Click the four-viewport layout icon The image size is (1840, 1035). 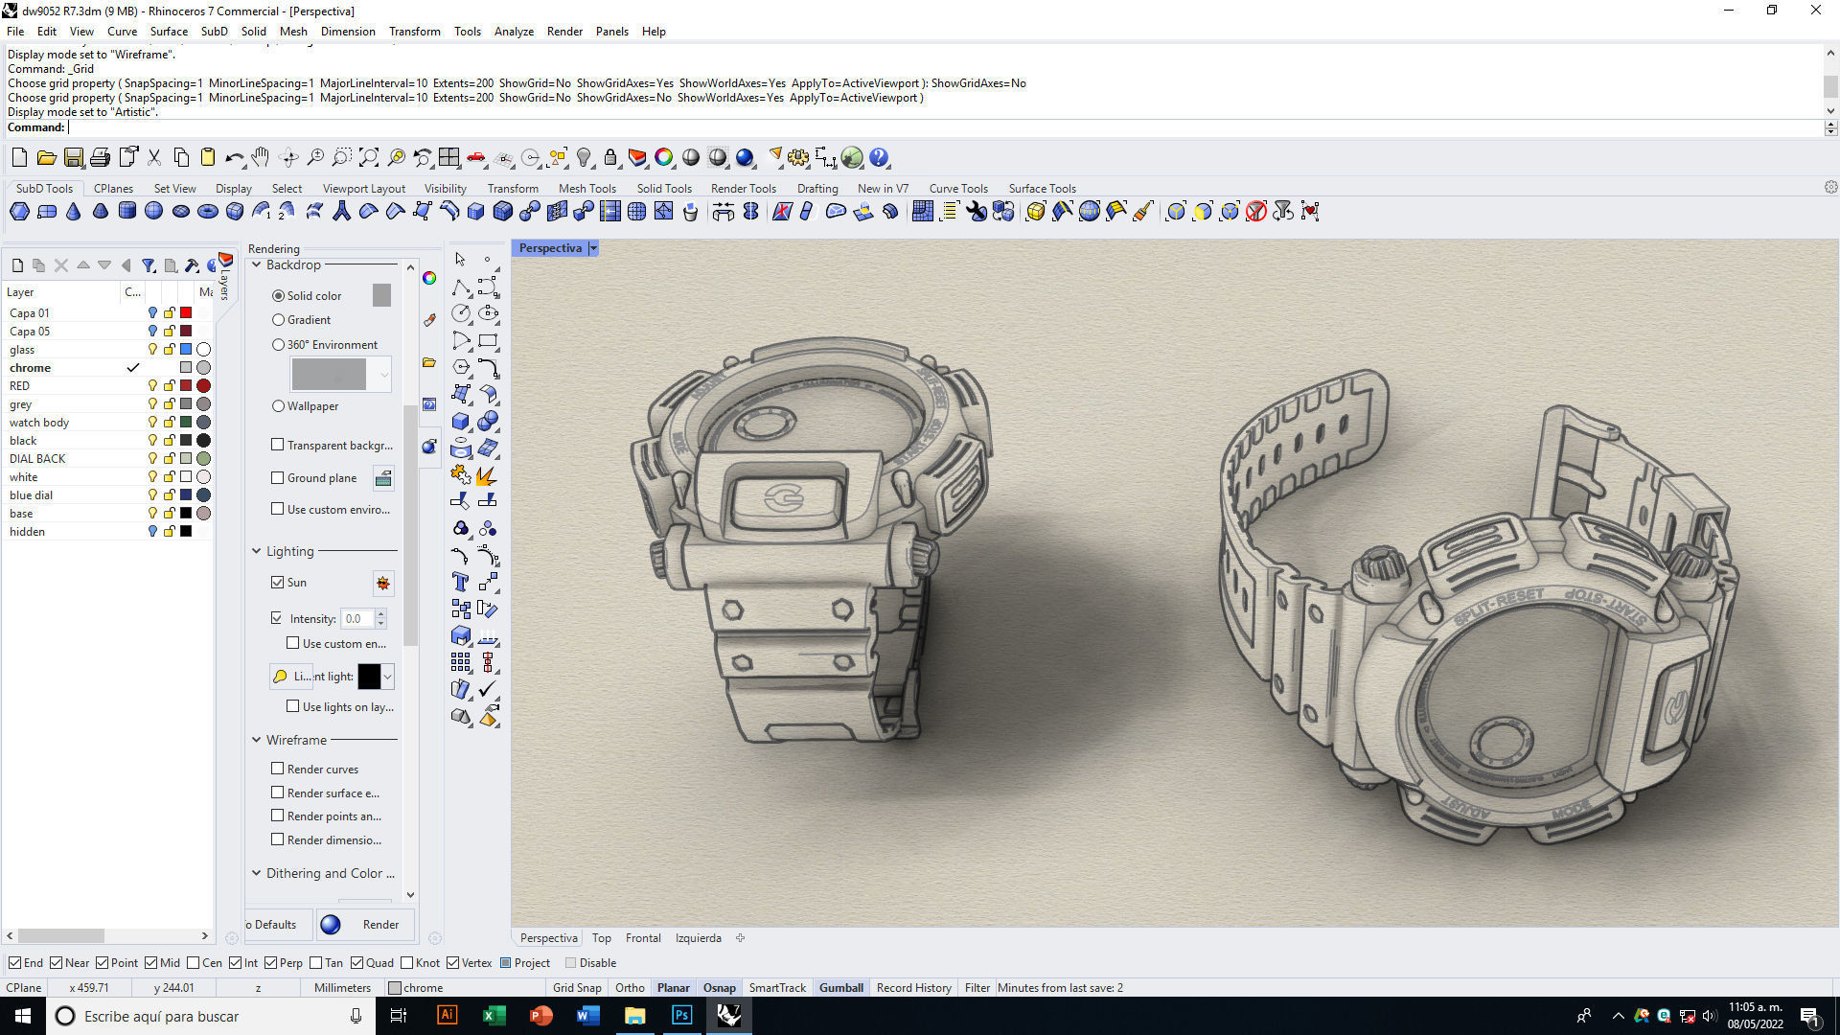[449, 158]
